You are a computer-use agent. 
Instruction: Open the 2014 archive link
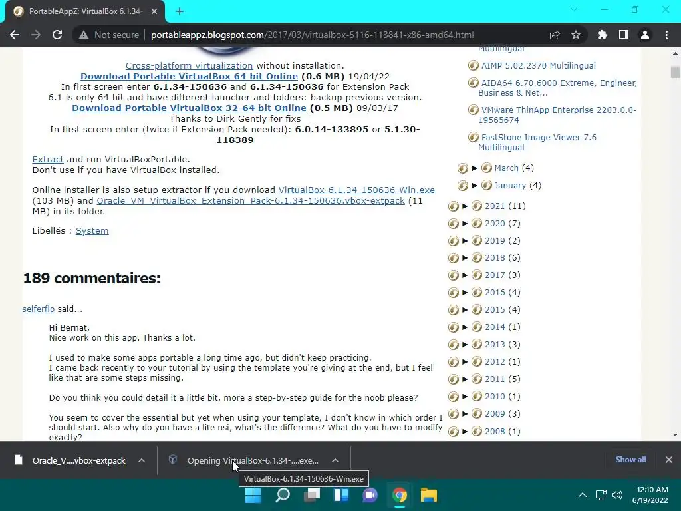coord(495,327)
